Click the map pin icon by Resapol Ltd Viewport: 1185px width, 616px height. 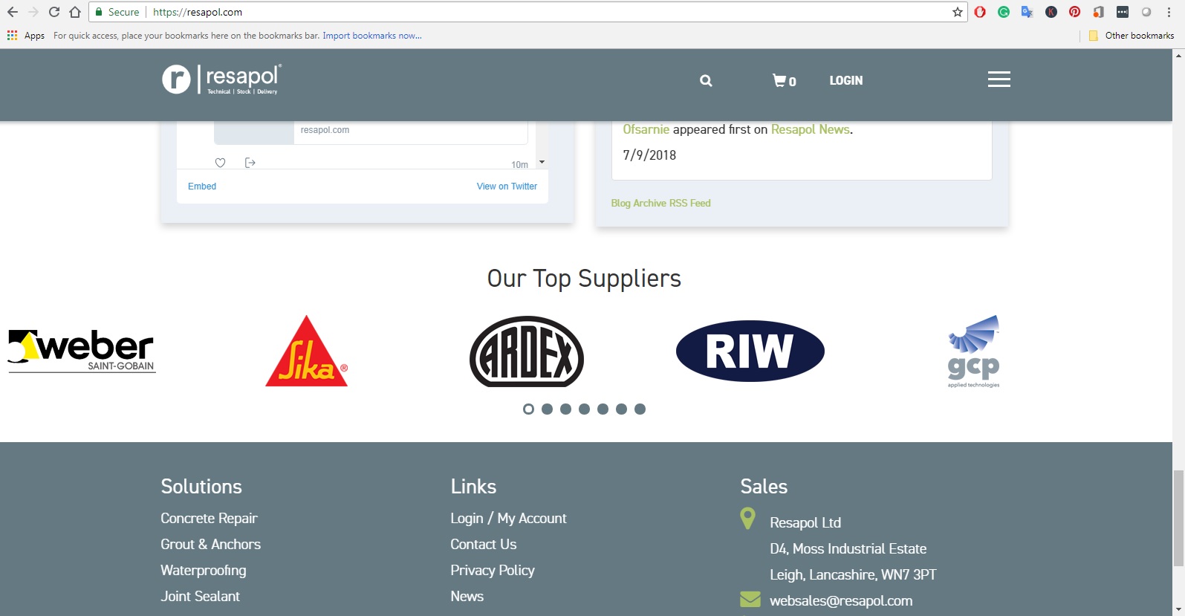(748, 518)
